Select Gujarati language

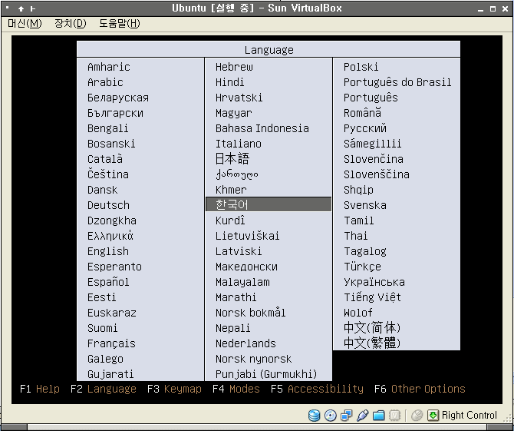coord(110,374)
